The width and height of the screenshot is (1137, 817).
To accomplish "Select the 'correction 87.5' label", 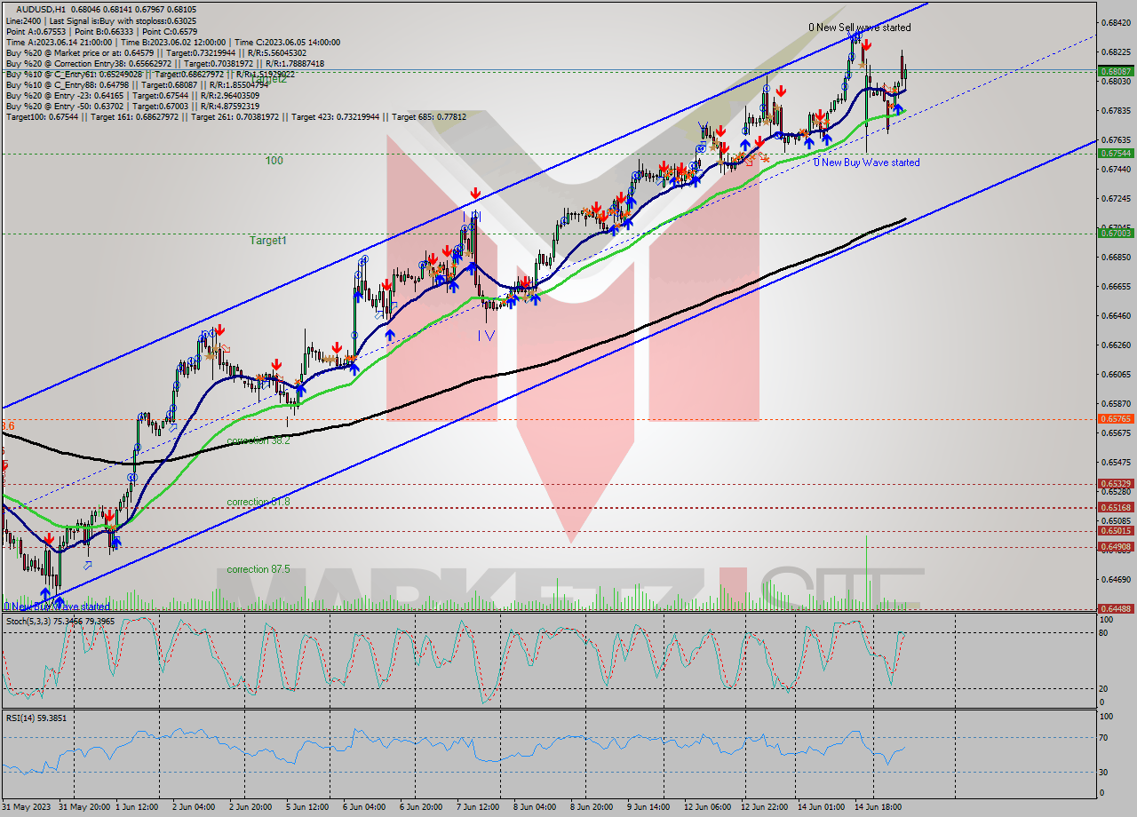I will tap(258, 569).
